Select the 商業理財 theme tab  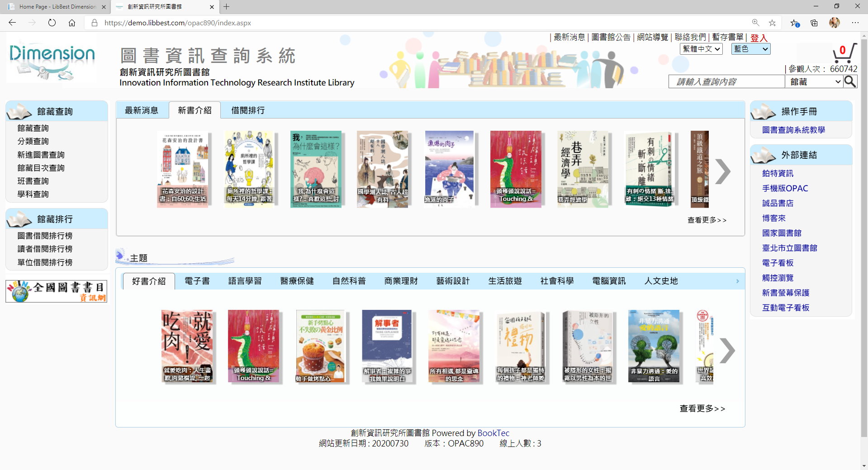coord(401,281)
